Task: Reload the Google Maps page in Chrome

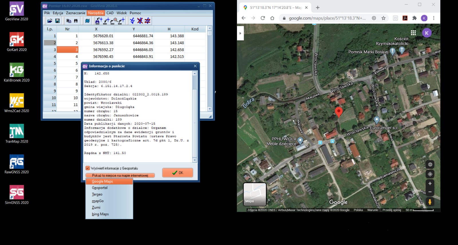Action: point(263,18)
